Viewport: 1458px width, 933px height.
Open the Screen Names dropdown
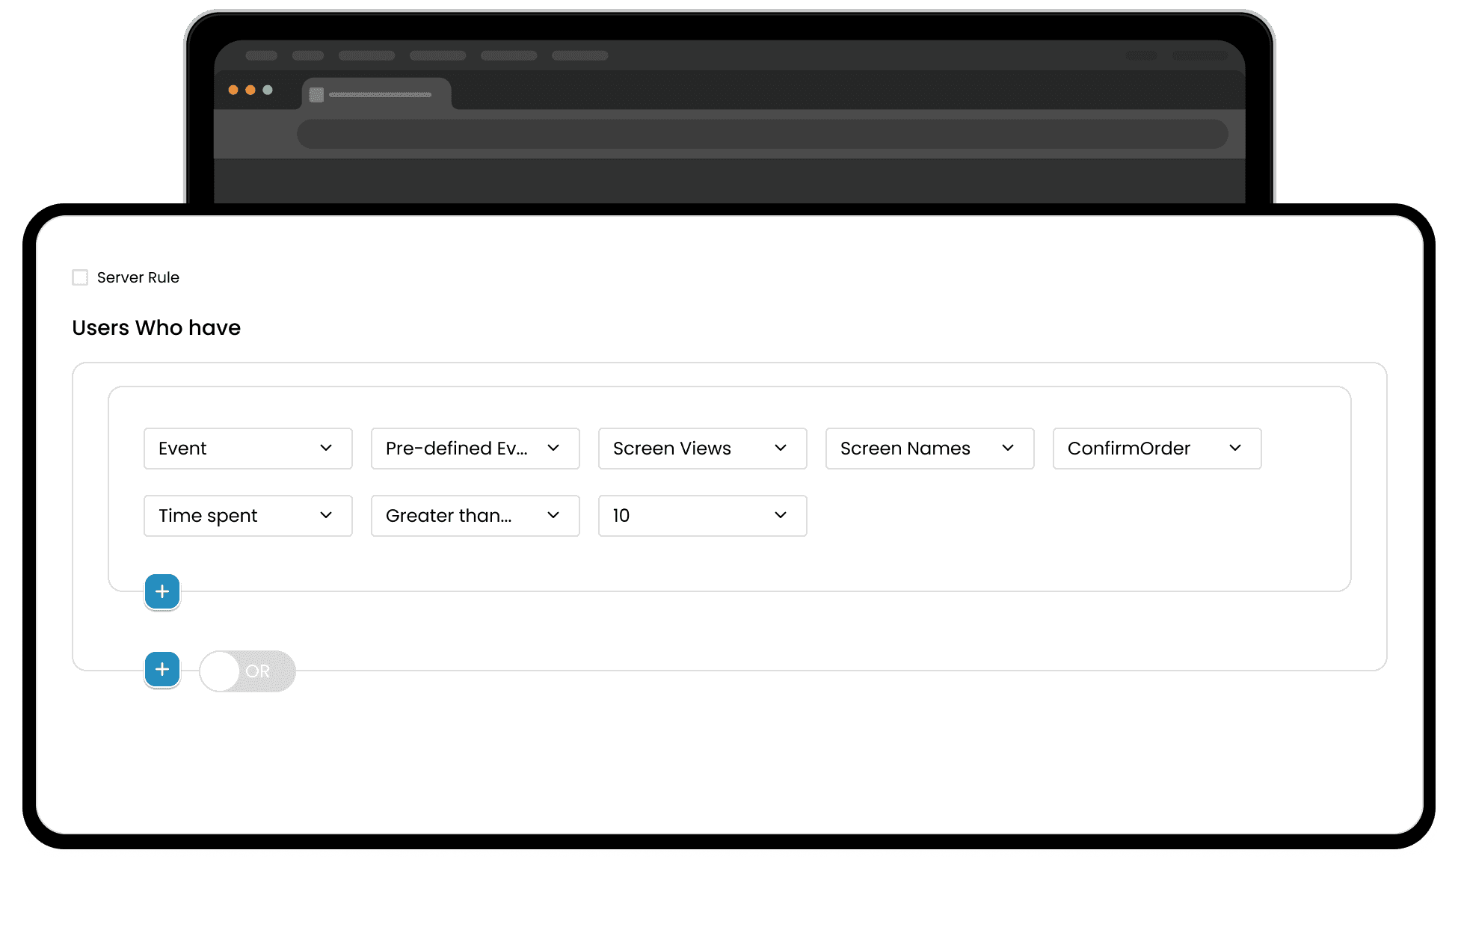tap(929, 449)
